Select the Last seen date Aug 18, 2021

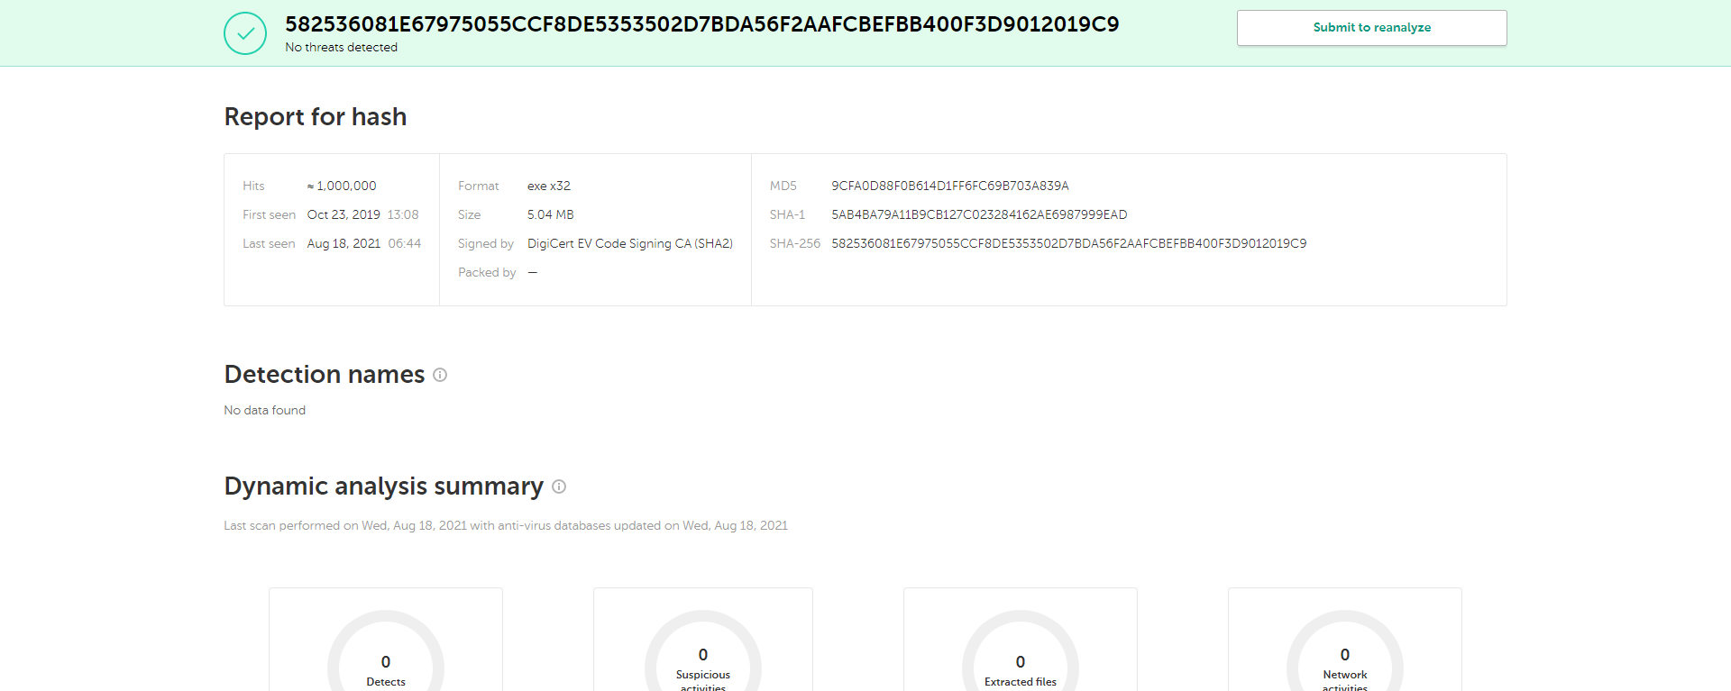coord(343,243)
